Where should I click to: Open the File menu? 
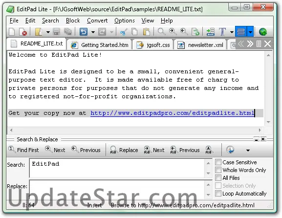14,21
